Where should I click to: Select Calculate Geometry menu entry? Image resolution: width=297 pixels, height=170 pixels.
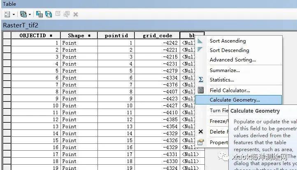click(234, 100)
